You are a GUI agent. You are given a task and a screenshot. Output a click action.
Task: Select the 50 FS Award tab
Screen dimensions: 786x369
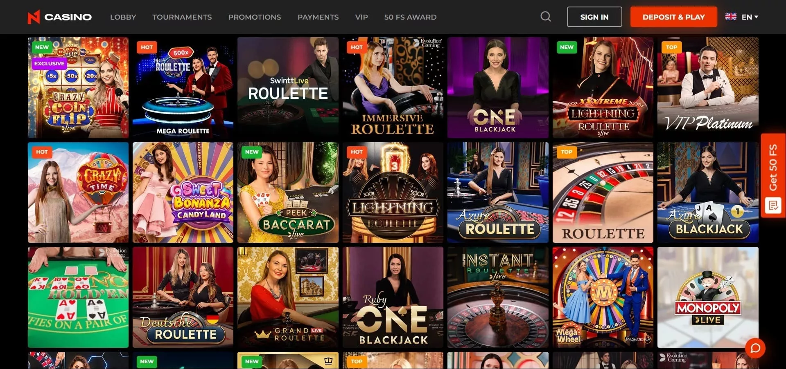410,17
